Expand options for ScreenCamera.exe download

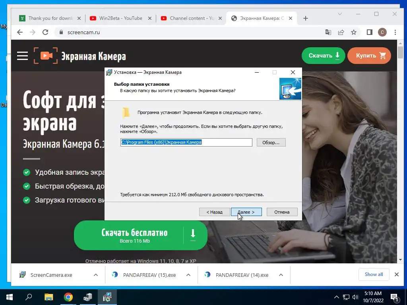pos(95,275)
